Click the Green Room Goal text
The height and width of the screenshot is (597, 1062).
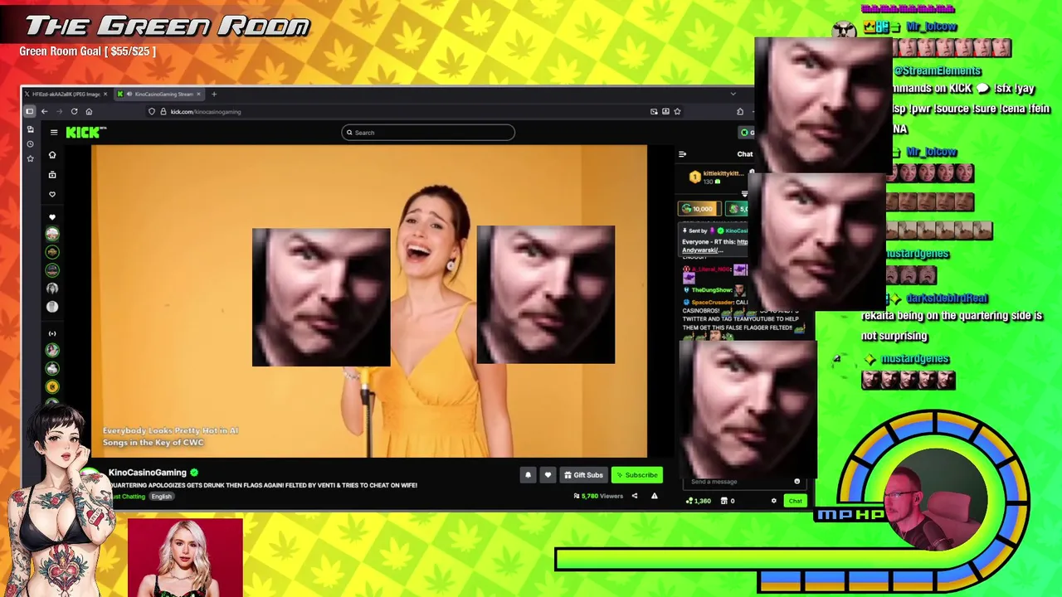(87, 51)
